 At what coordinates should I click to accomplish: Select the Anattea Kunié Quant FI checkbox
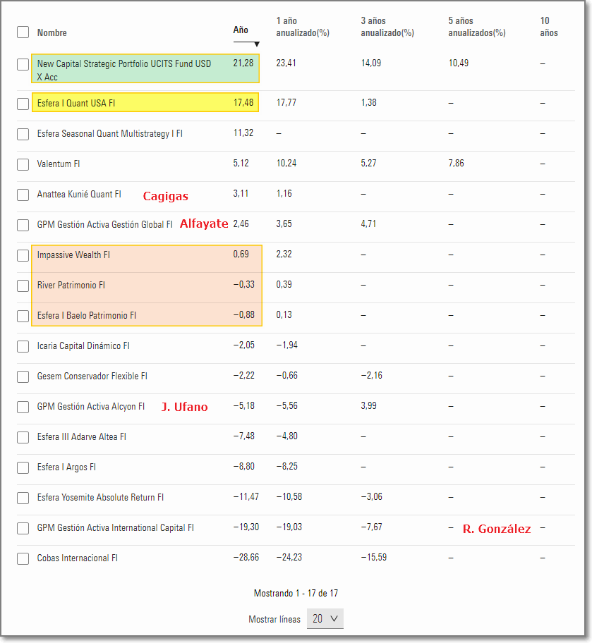click(23, 195)
